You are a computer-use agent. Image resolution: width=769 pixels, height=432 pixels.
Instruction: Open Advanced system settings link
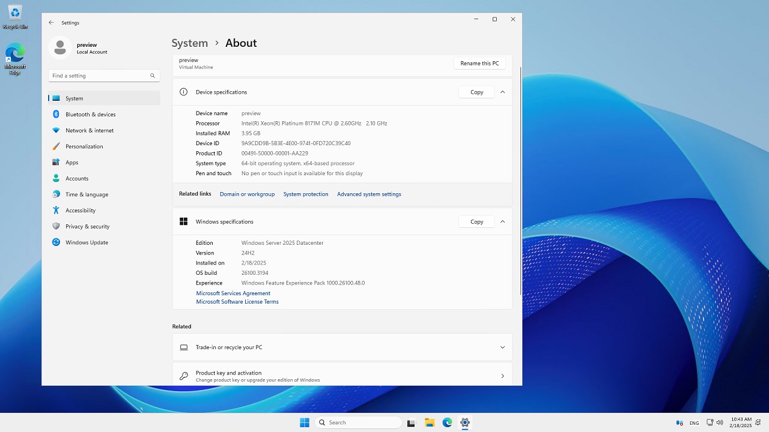pyautogui.click(x=369, y=194)
